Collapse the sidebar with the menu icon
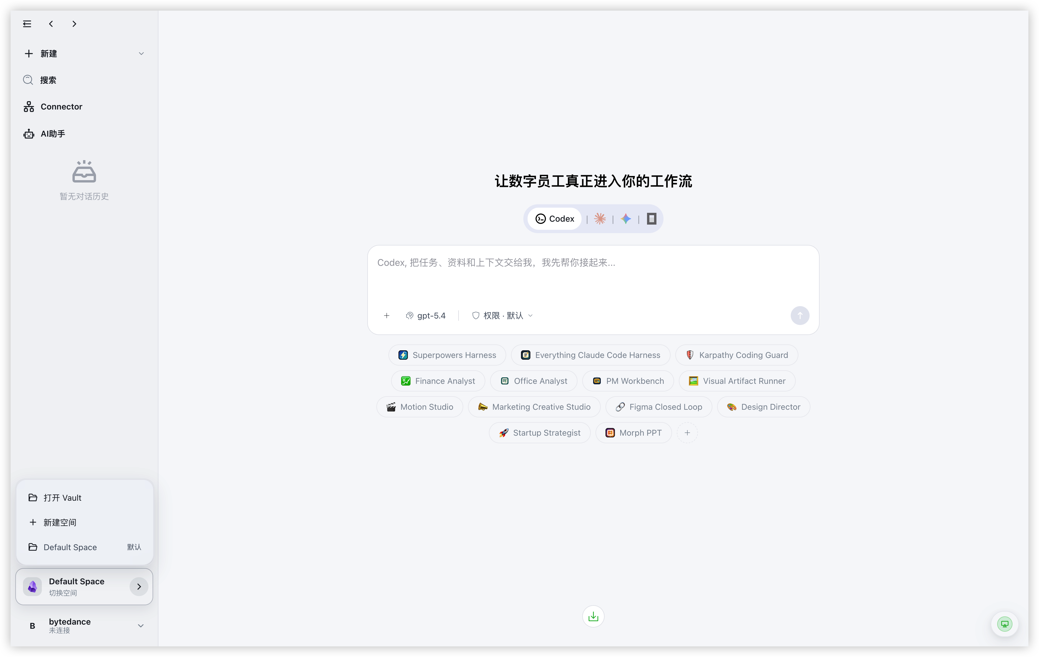The height and width of the screenshot is (657, 1039). [27, 24]
